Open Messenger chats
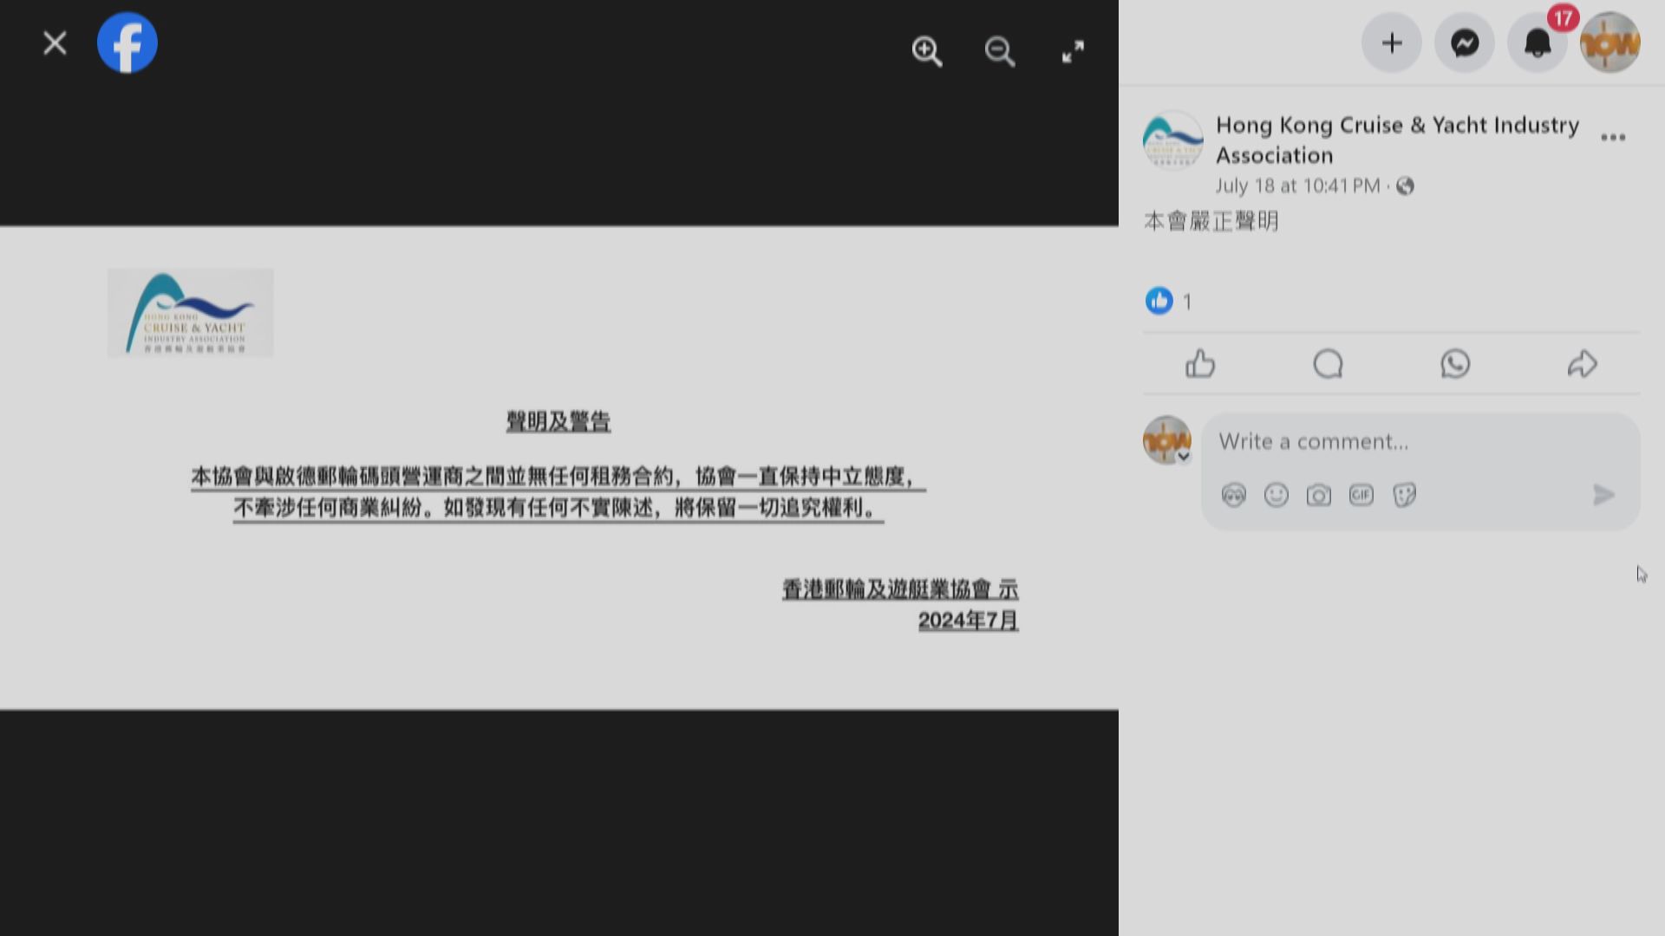Screen dimensions: 1665x936 1465,42
